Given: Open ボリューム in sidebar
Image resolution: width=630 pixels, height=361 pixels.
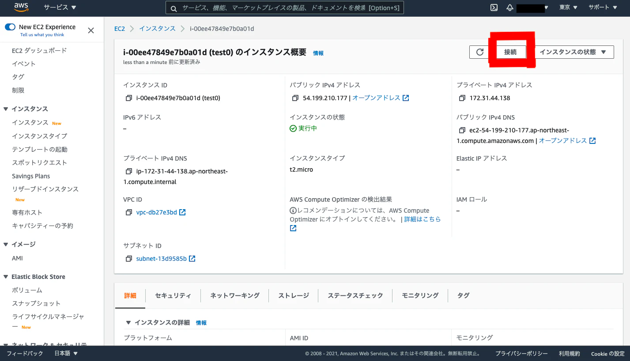Looking at the screenshot, I should tap(27, 290).
